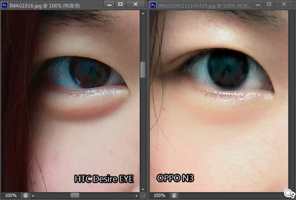Click the 100% zoom field in the OPPO N3 window
Screen dimensions: 296x200
159,195
